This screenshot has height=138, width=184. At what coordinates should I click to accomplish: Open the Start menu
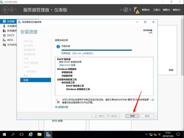(x=4, y=134)
